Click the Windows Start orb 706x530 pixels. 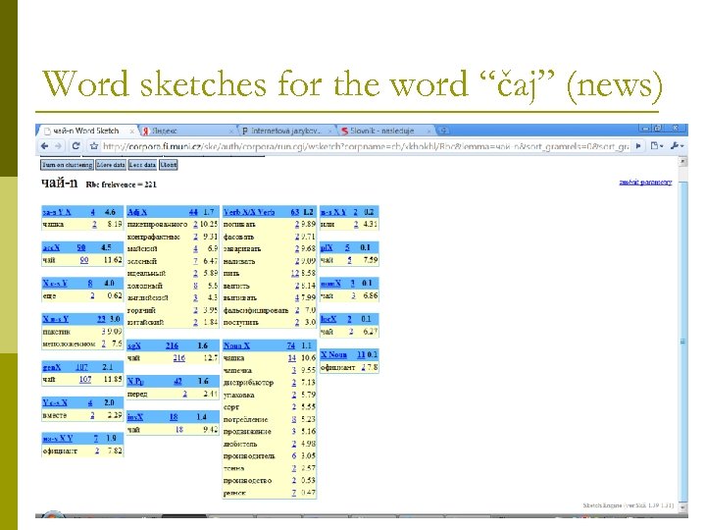[53, 515]
